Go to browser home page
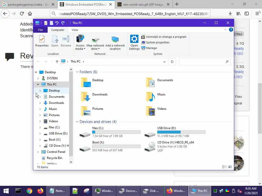262x196 pixels. click(x=30, y=14)
